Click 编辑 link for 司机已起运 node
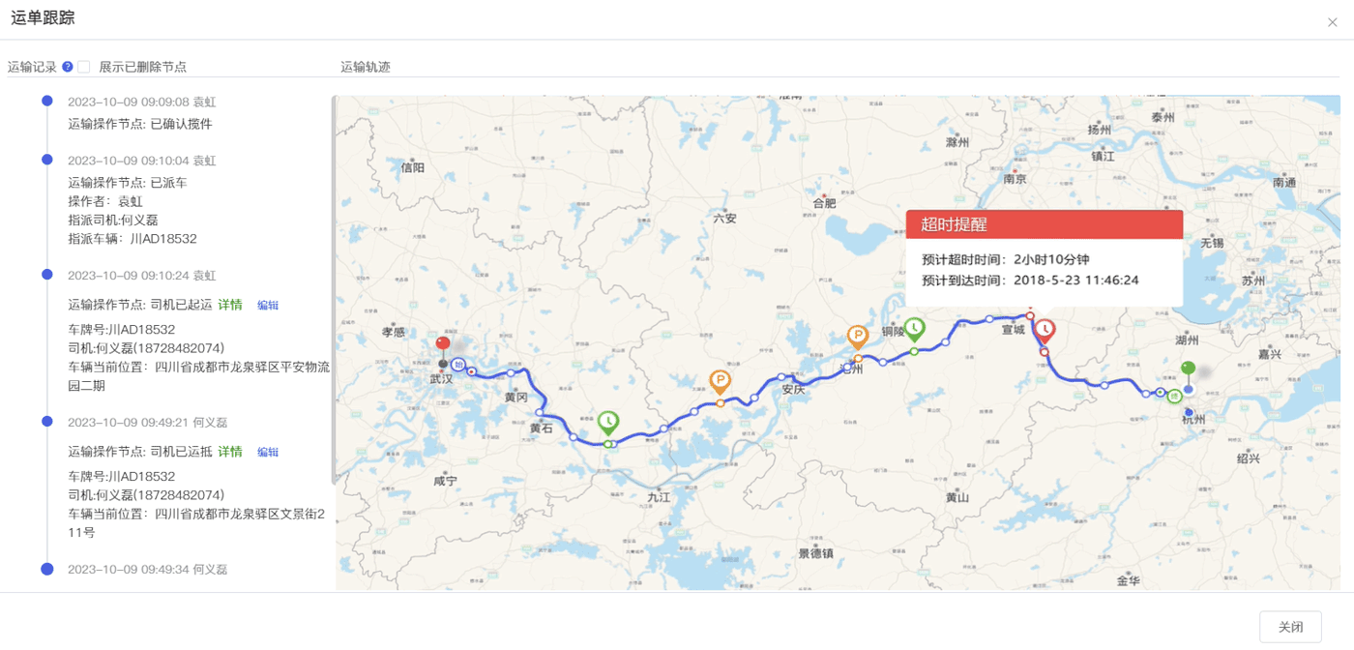 pyautogui.click(x=268, y=305)
